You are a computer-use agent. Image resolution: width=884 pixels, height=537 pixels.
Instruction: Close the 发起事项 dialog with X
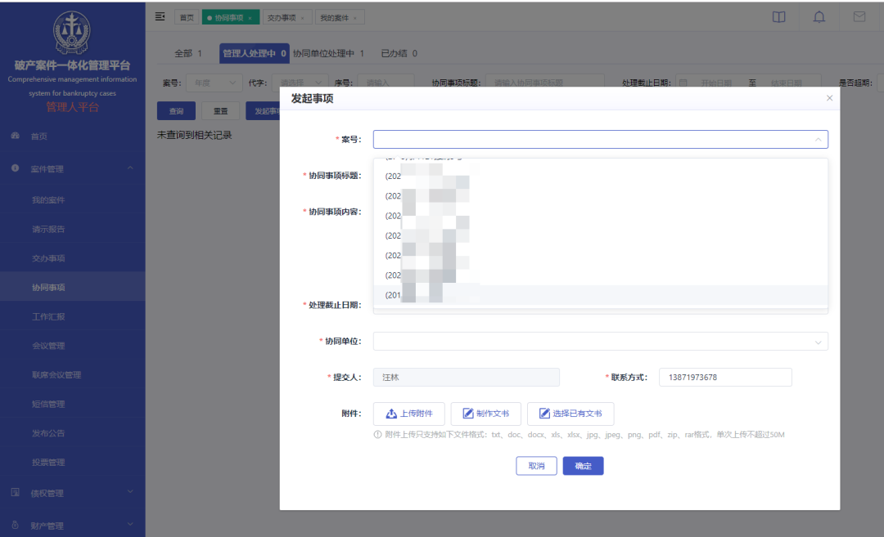click(x=829, y=98)
